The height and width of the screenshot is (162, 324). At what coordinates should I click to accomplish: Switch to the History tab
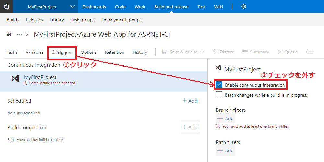tap(140, 52)
